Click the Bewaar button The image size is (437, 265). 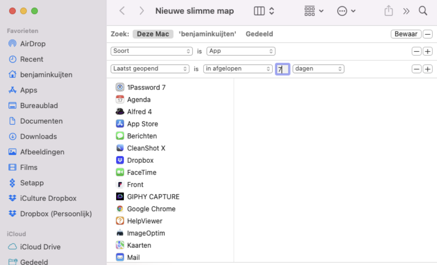pos(406,34)
